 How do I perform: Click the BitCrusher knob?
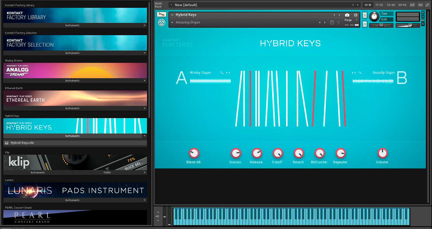click(319, 153)
